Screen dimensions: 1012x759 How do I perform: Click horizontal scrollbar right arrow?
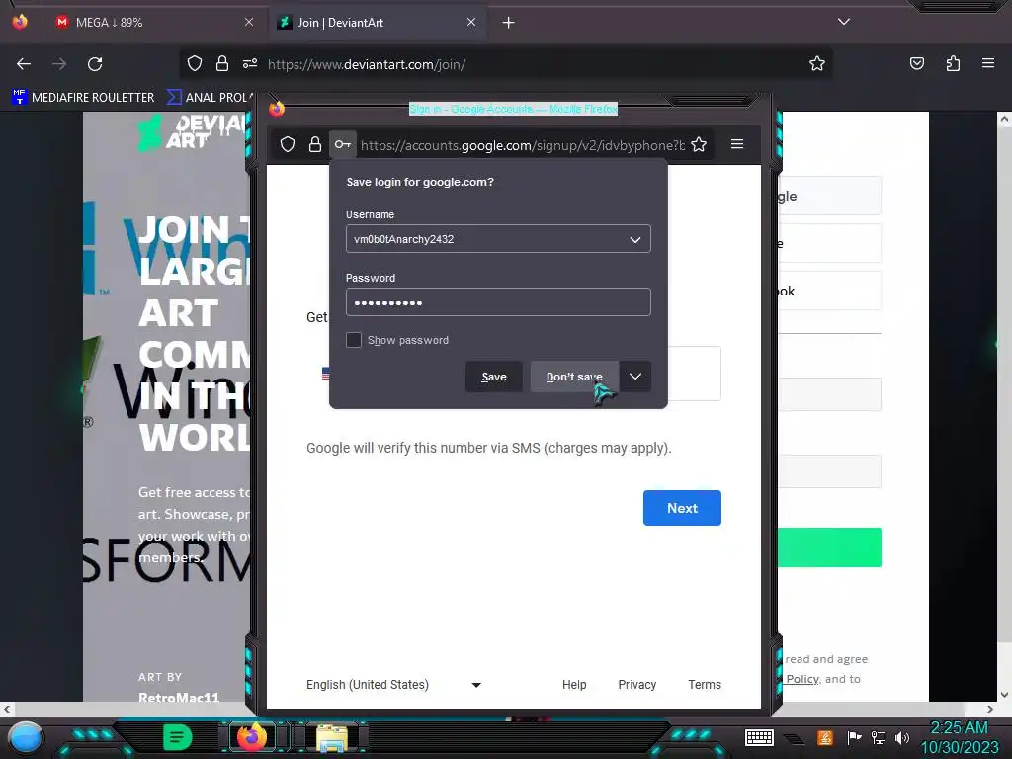[x=989, y=710]
